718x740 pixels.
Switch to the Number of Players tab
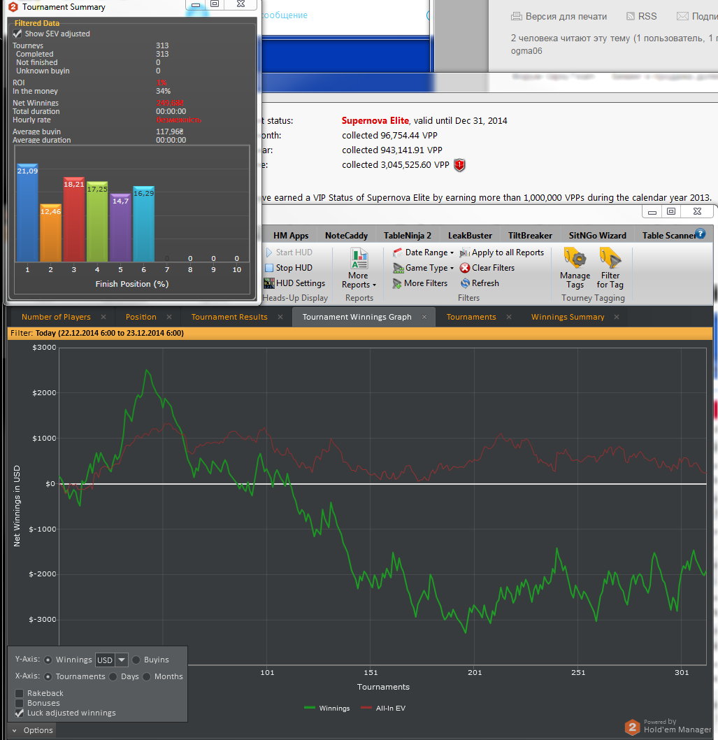pos(56,317)
